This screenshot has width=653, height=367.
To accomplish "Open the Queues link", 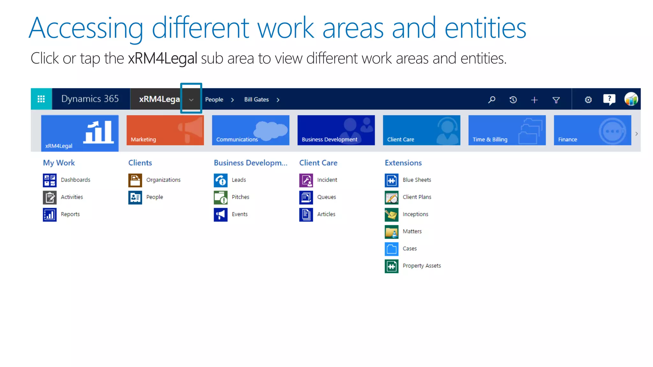I will (x=326, y=197).
